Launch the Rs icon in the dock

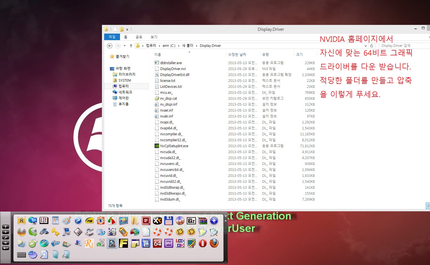(89, 243)
